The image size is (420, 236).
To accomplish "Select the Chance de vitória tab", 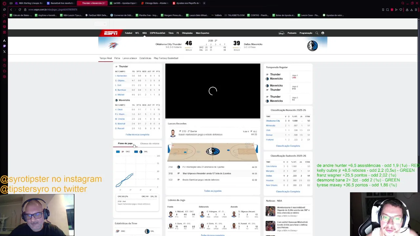I will (150, 143).
